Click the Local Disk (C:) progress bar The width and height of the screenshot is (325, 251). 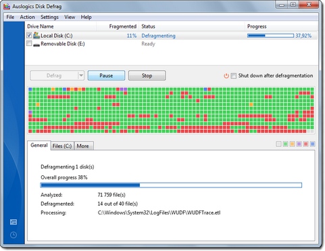270,36
